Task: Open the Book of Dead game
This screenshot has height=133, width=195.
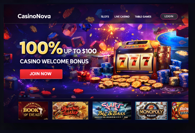Action: point(33,110)
